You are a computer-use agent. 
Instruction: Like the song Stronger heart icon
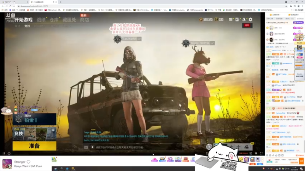29,162
